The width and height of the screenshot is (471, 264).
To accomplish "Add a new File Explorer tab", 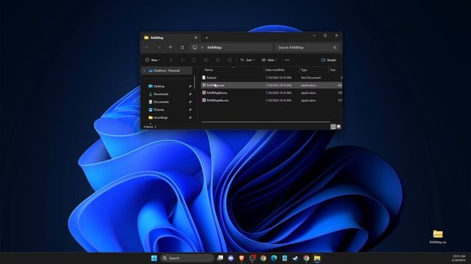I will point(207,37).
